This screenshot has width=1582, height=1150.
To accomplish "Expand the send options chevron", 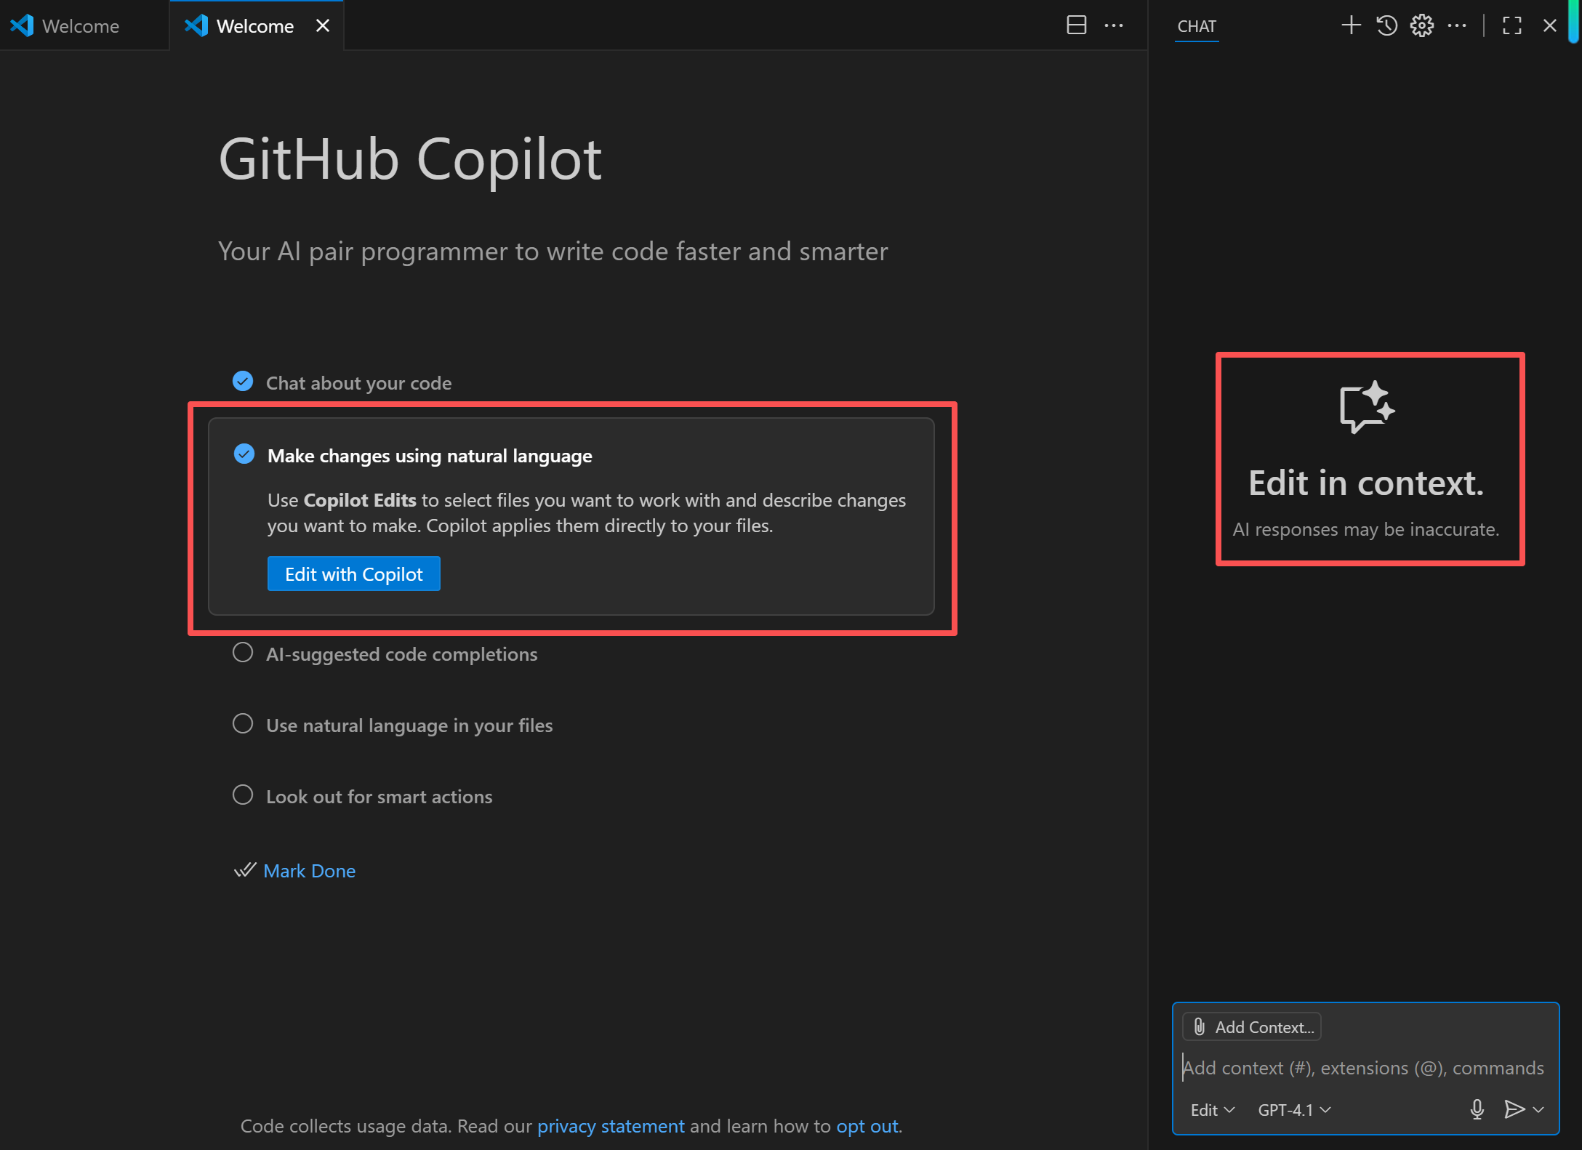I will click(x=1538, y=1110).
